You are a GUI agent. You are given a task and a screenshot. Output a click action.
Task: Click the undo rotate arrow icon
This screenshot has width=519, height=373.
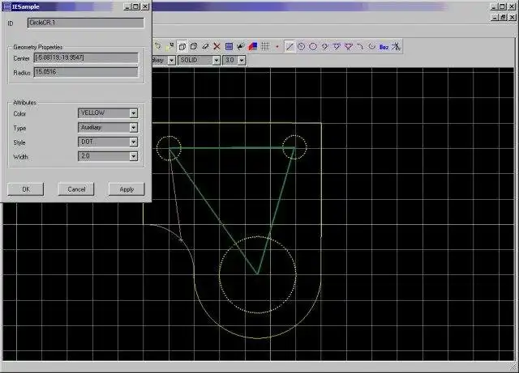point(158,47)
